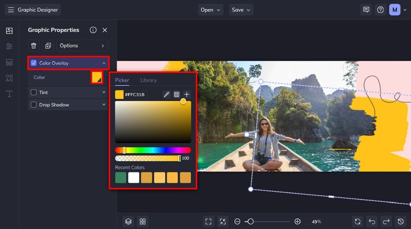
Task: Open the hamburger main menu
Action: 11,10
